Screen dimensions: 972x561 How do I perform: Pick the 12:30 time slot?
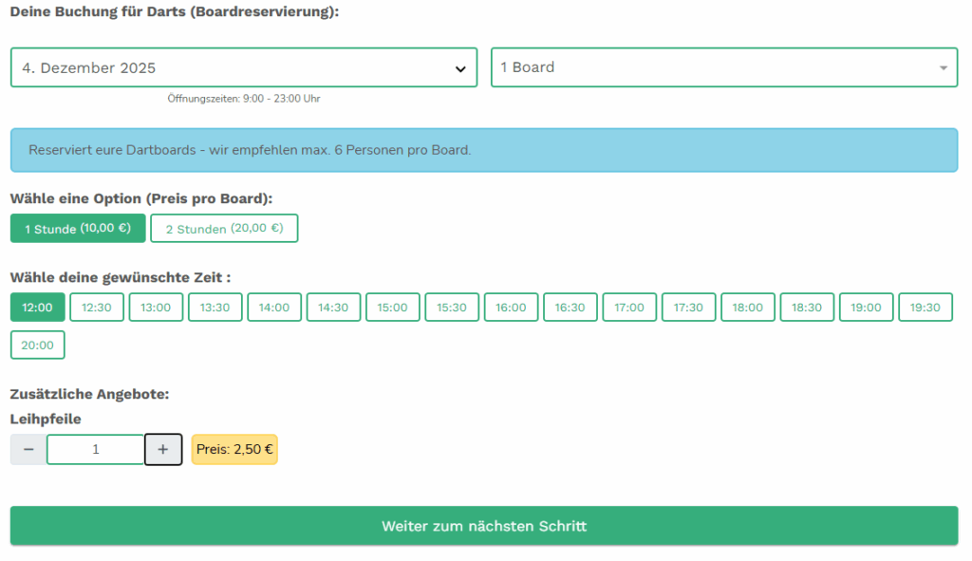pyautogui.click(x=97, y=308)
